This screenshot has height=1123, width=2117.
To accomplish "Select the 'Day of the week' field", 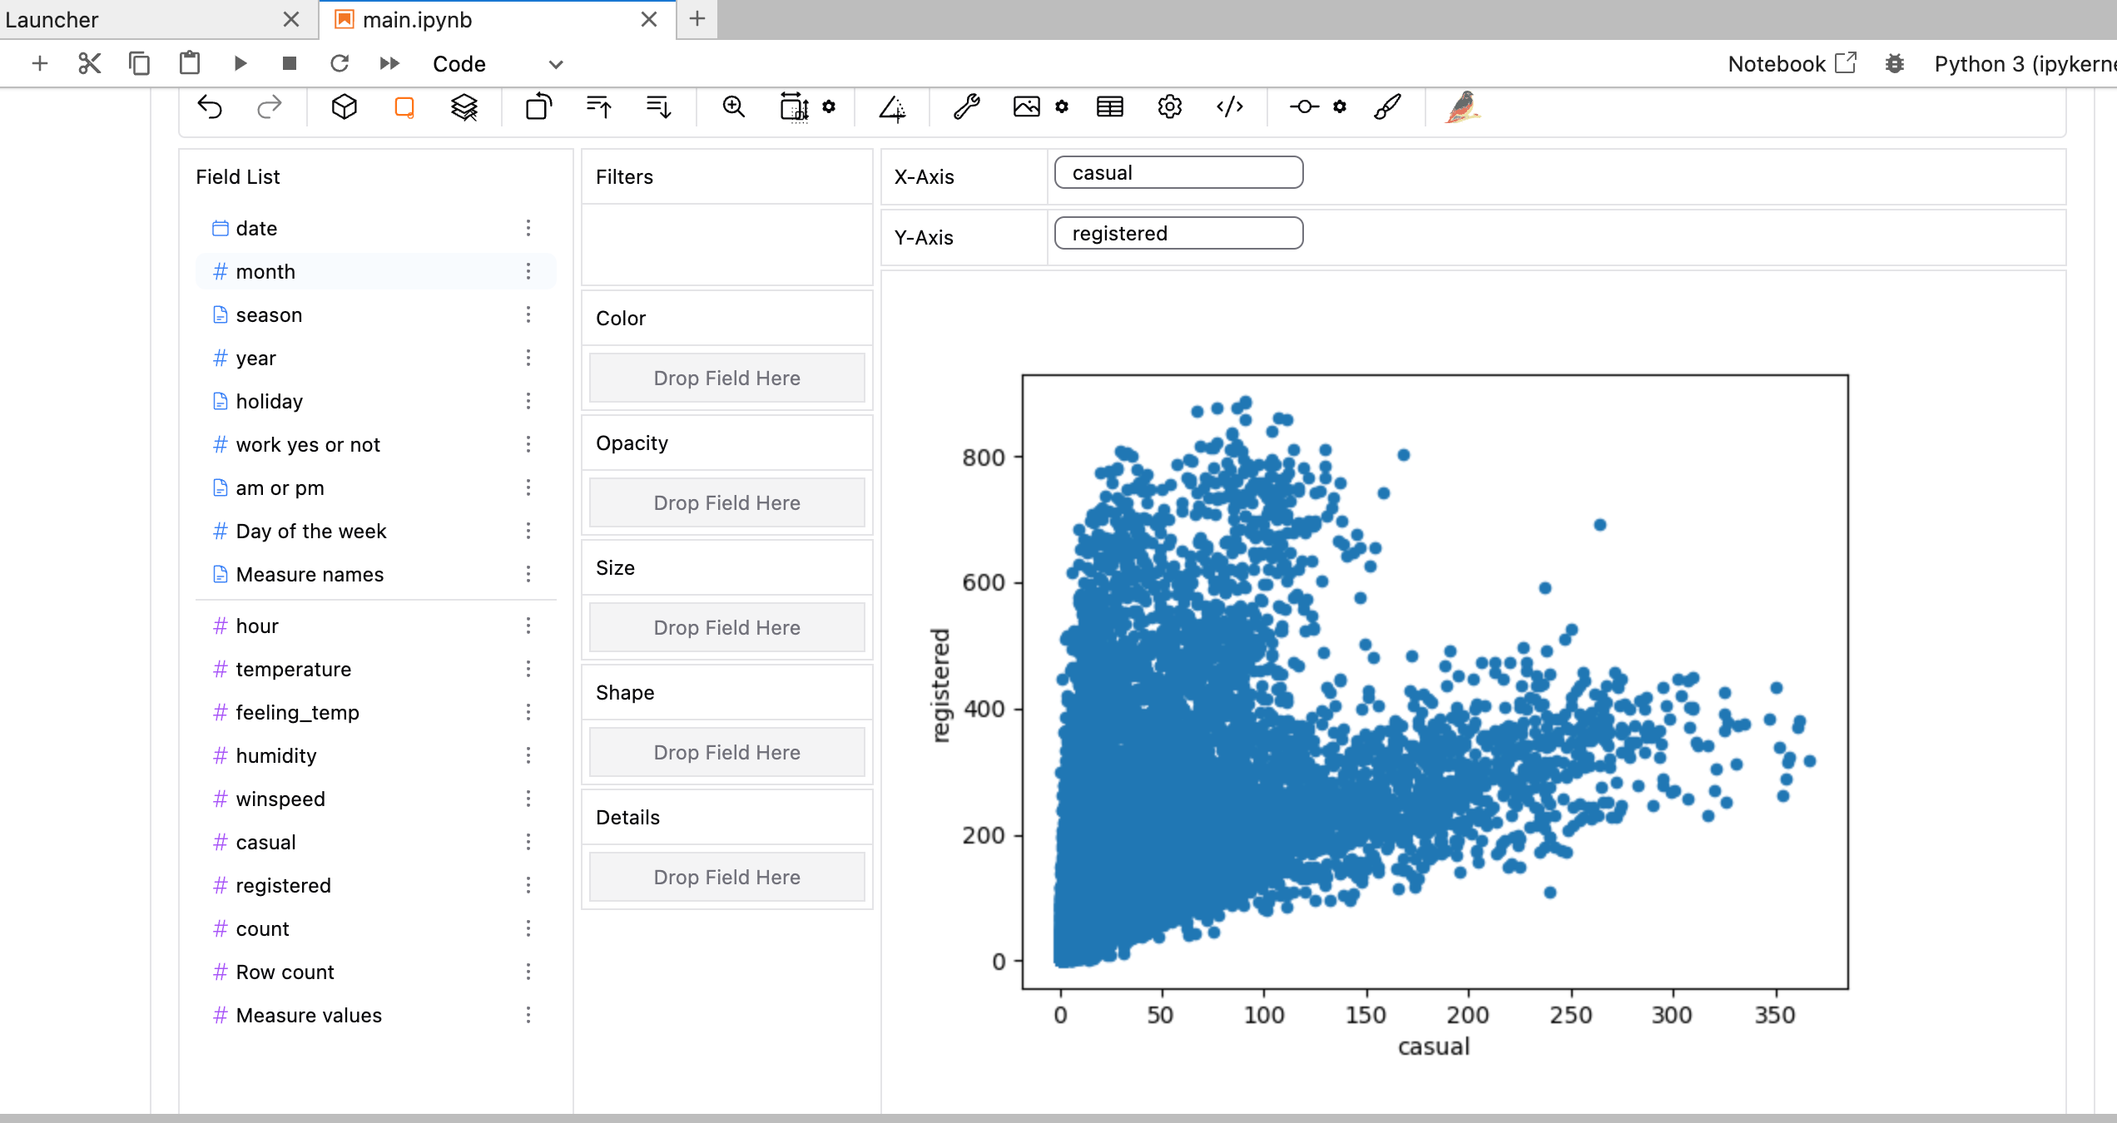I will click(x=375, y=531).
